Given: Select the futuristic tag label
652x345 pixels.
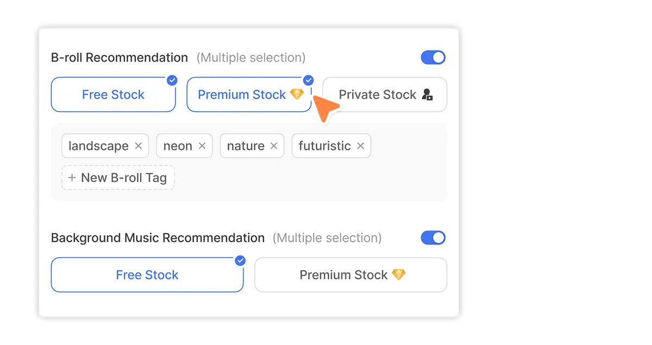Looking at the screenshot, I should click(x=325, y=146).
